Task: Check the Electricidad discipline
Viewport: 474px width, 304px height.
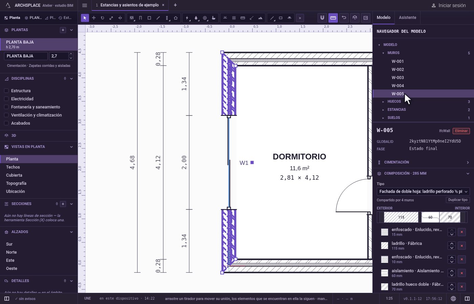Action: [6, 99]
